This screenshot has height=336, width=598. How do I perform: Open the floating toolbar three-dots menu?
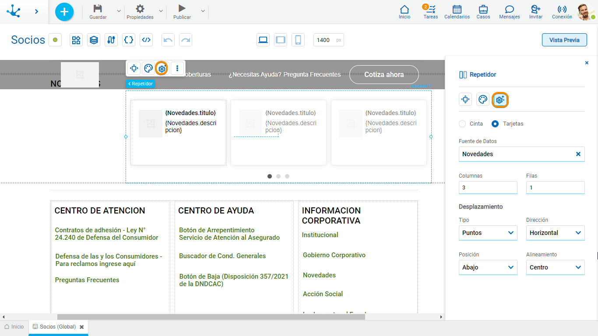[x=177, y=68]
